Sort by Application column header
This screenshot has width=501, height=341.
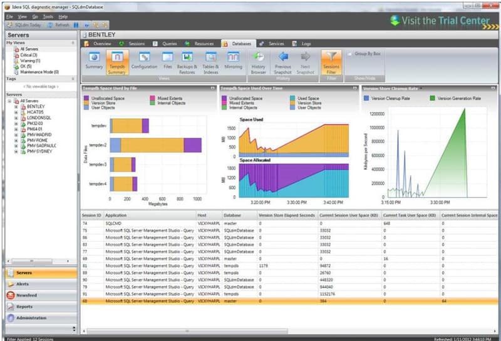(150, 215)
